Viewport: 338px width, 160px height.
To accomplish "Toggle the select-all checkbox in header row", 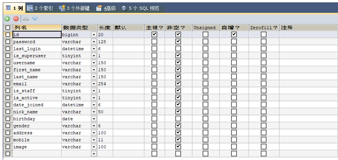I will (x=8, y=28).
